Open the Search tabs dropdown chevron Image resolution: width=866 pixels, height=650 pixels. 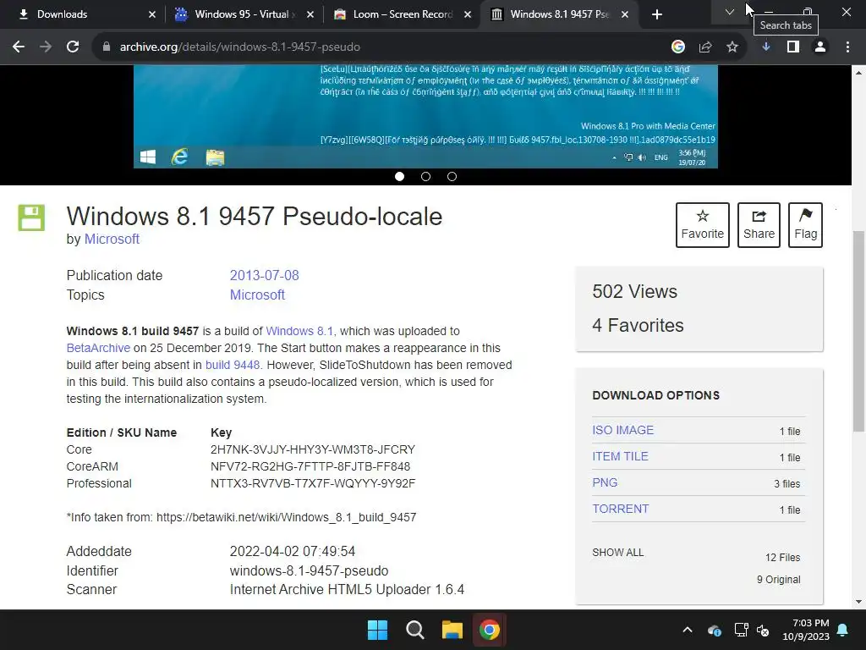730,12
